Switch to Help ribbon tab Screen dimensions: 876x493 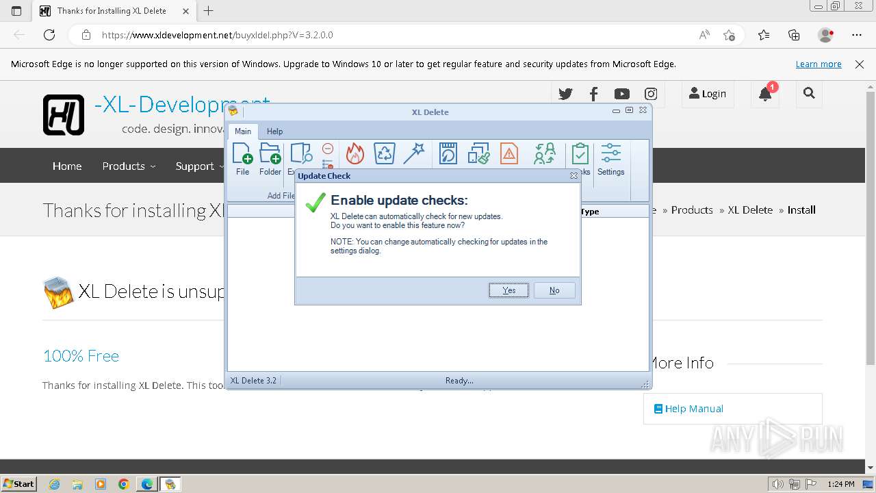pyautogui.click(x=274, y=131)
